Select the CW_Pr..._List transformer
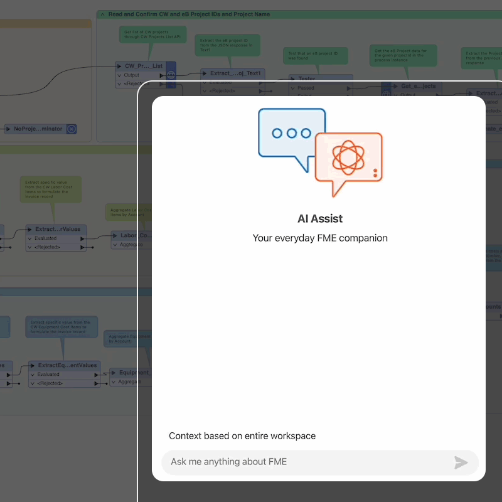The width and height of the screenshot is (502, 502). pos(144,66)
